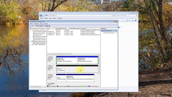This screenshot has width=172, height=97.
Task: Click the Forward arrow in Computer Management toolbar
Action: (33, 26)
